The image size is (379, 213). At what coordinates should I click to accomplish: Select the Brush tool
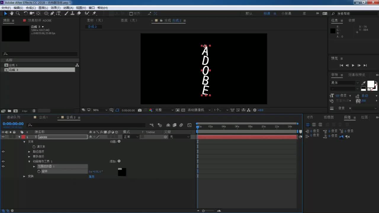pyautogui.click(x=66, y=13)
